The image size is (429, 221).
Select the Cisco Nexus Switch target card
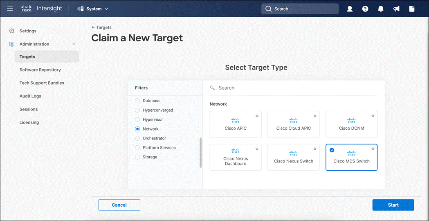tap(294, 157)
